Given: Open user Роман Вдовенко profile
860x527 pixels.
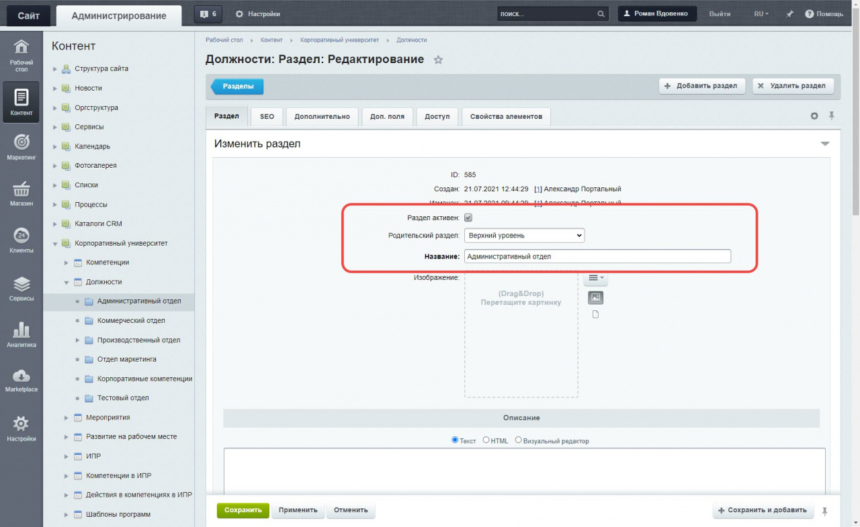Looking at the screenshot, I should point(657,14).
